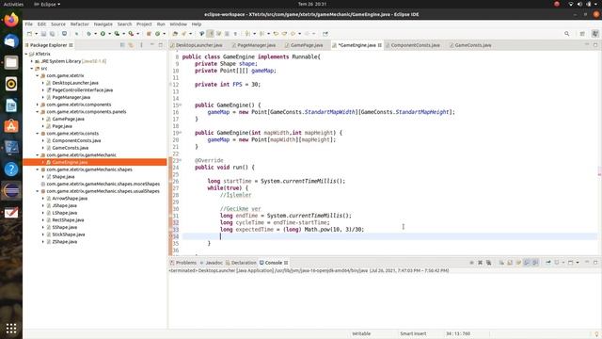Click the Pin Editor toolbar icon
The width and height of the screenshot is (602, 339).
click(325, 34)
